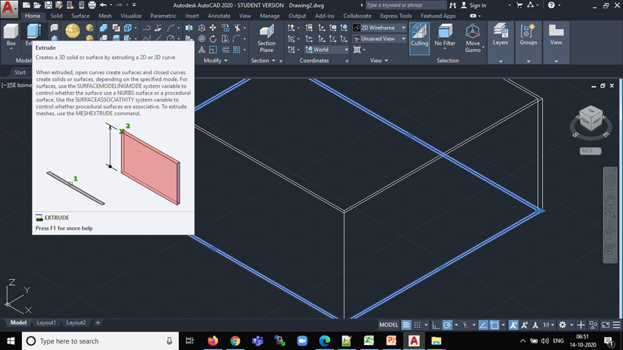Click the Section Plane tool
Image resolution: width=623 pixels, height=350 pixels.
tap(266, 38)
